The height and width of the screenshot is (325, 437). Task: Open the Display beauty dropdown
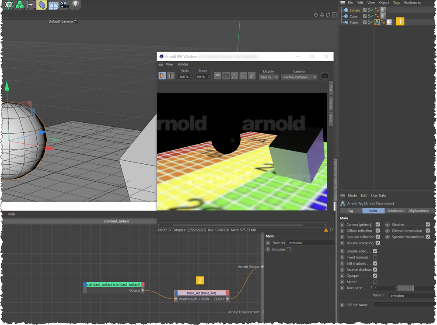[x=269, y=77]
